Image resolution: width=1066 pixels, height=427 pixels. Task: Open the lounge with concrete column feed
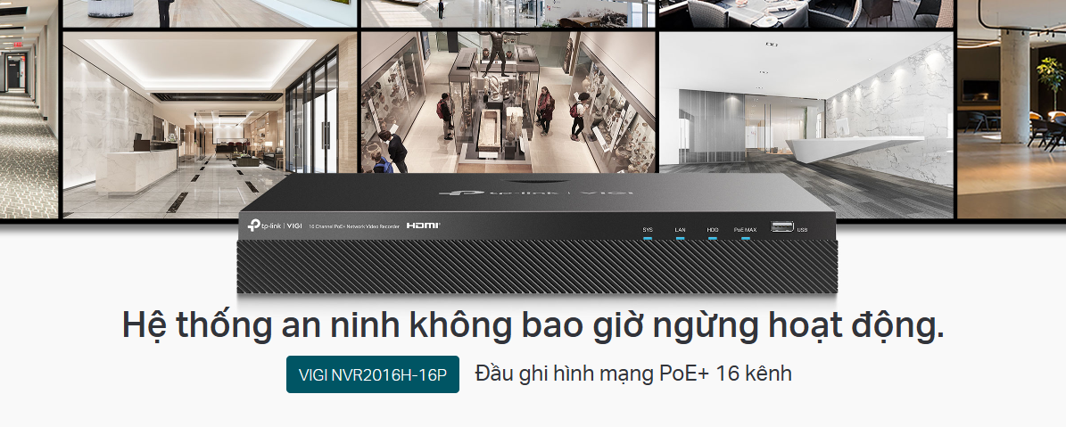pyautogui.click(x=1012, y=109)
